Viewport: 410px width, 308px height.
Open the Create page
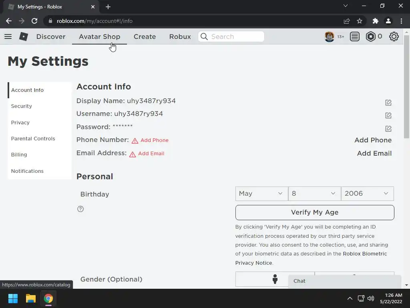pos(145,36)
